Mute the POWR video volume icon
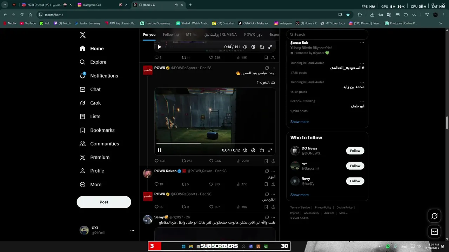 (x=245, y=150)
